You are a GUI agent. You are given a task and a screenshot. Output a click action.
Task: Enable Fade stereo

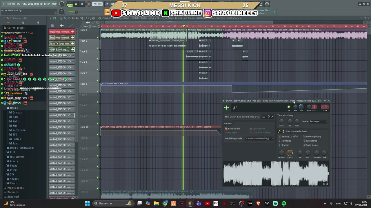[310, 141]
